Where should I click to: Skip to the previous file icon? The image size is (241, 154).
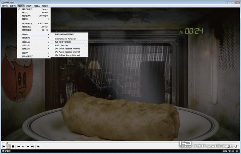tap(19, 146)
